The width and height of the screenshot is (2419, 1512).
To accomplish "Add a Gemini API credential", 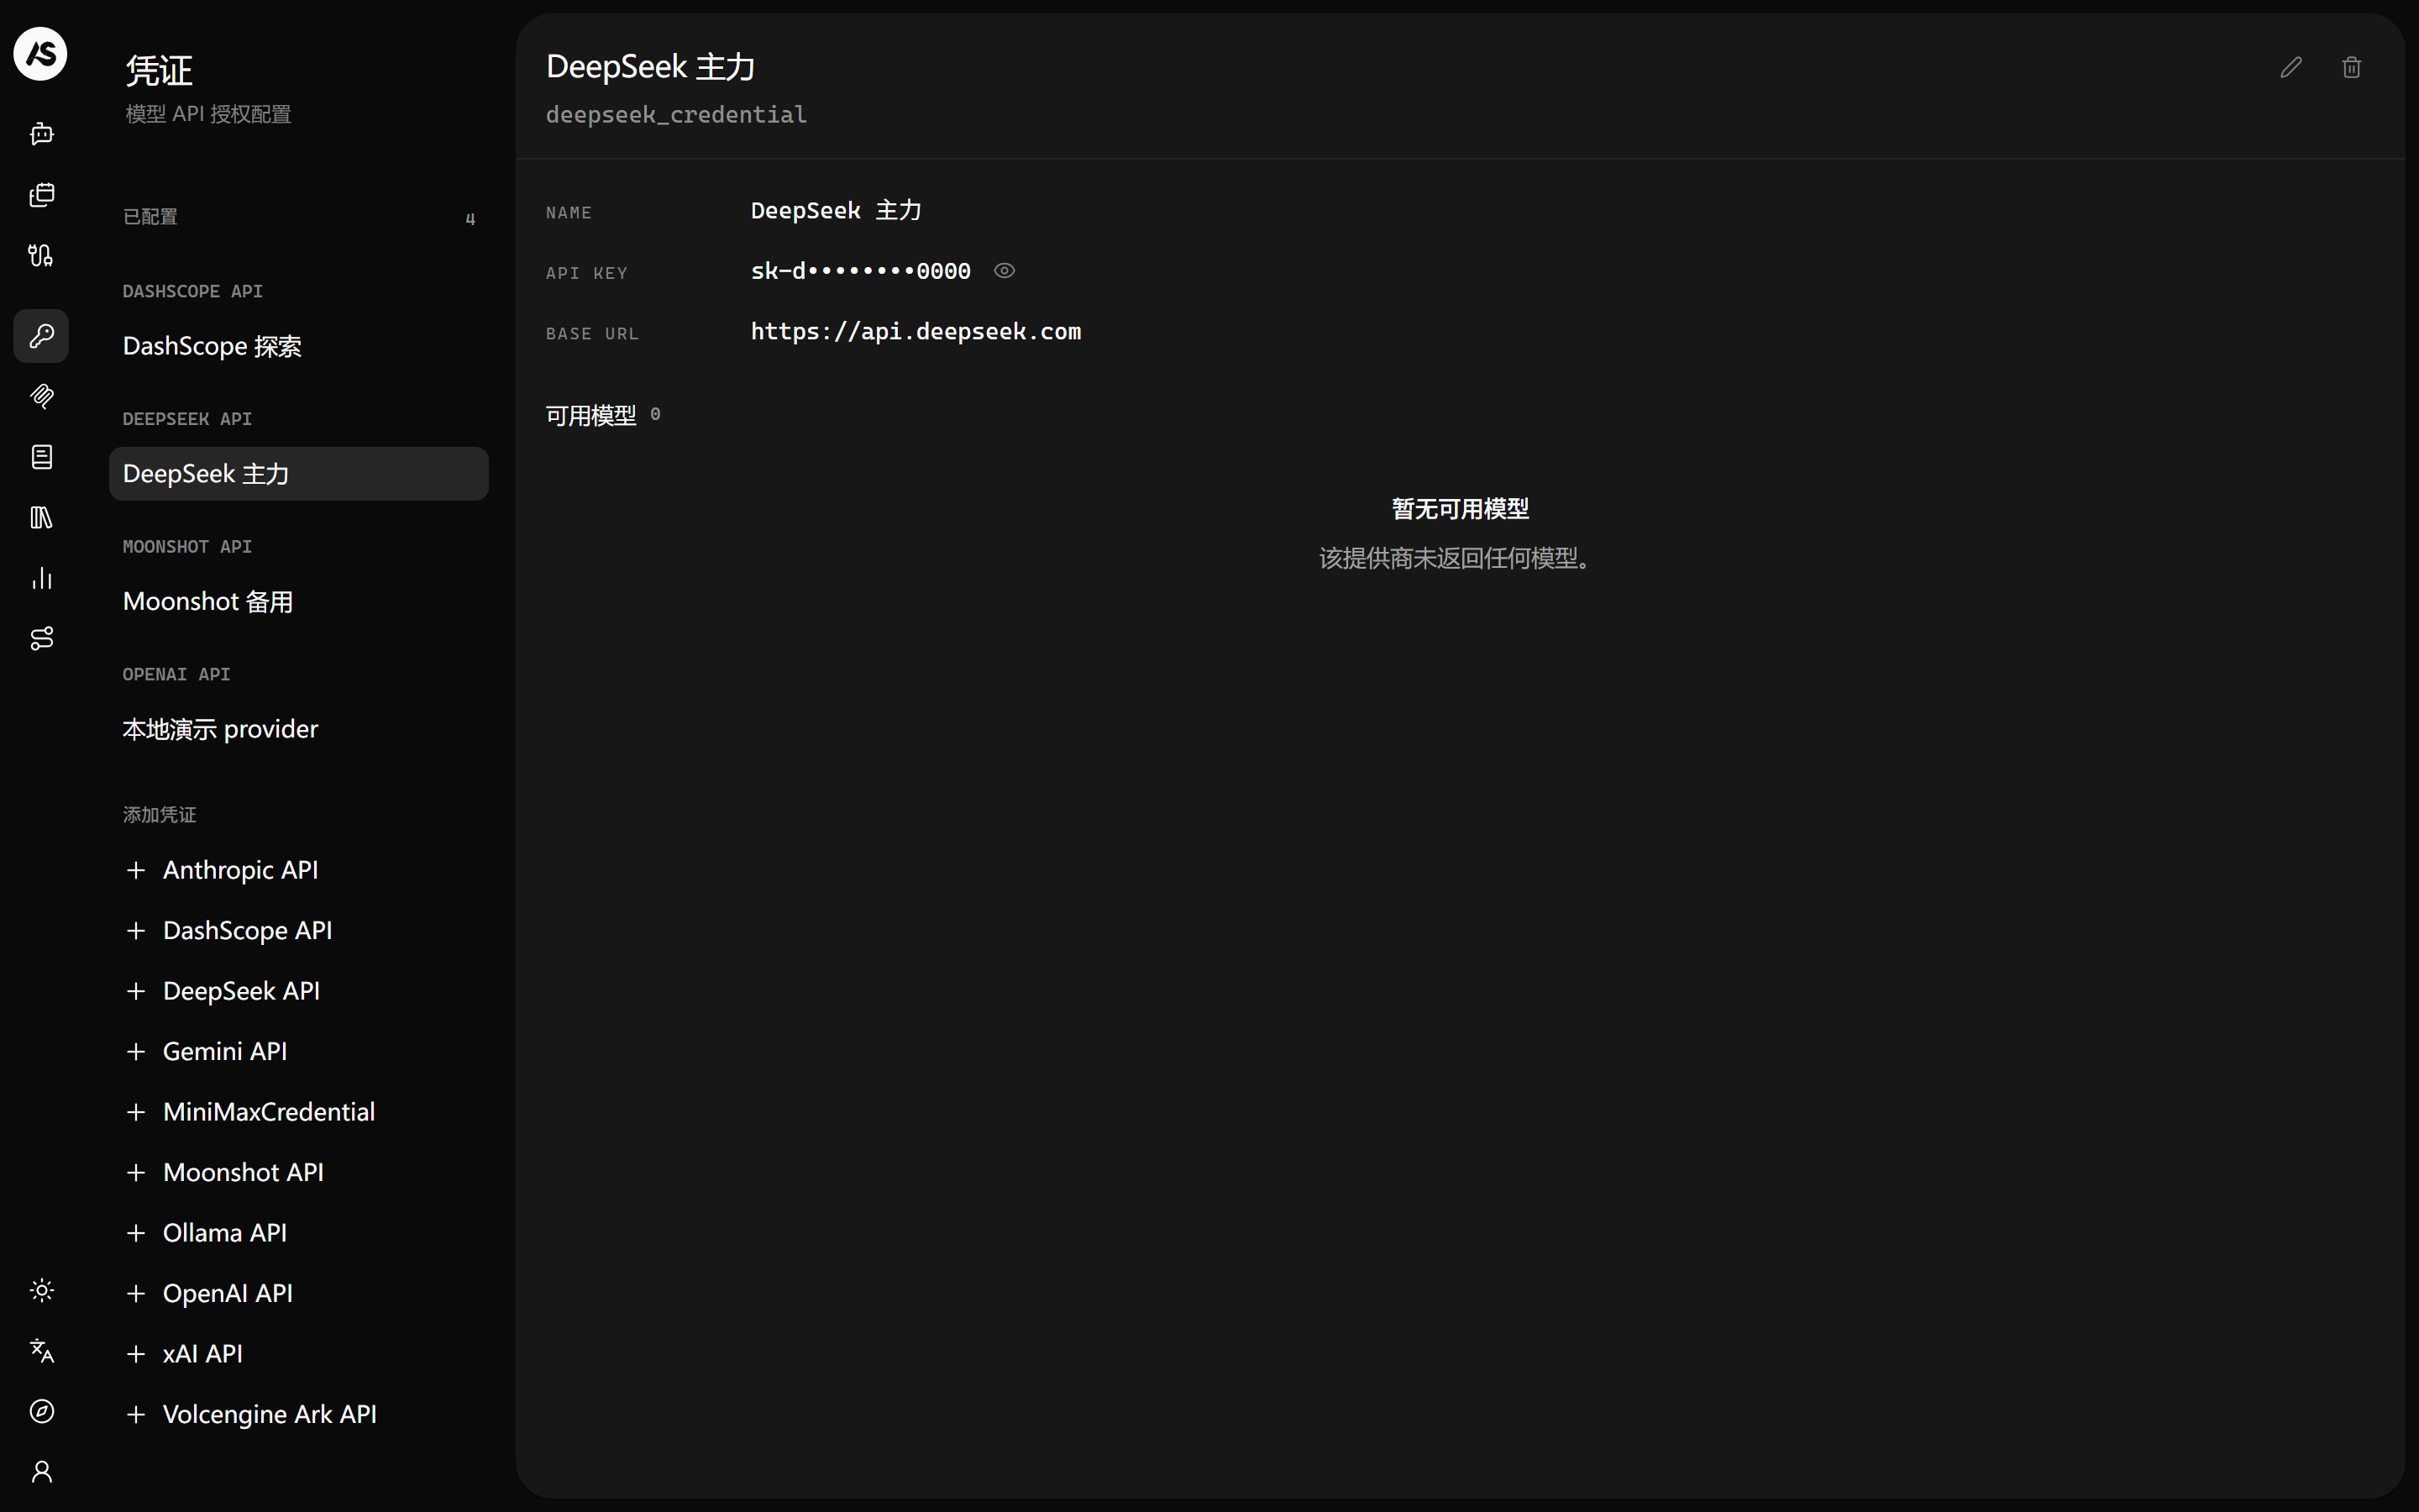I will [299, 1052].
